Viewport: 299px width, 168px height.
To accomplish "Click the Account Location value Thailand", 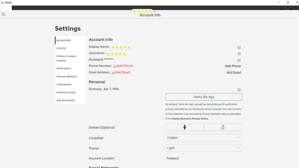I will 173,158.
